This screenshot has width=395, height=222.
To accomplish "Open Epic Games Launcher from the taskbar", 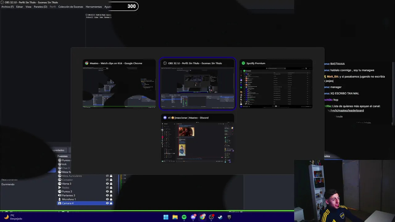I will (229, 217).
